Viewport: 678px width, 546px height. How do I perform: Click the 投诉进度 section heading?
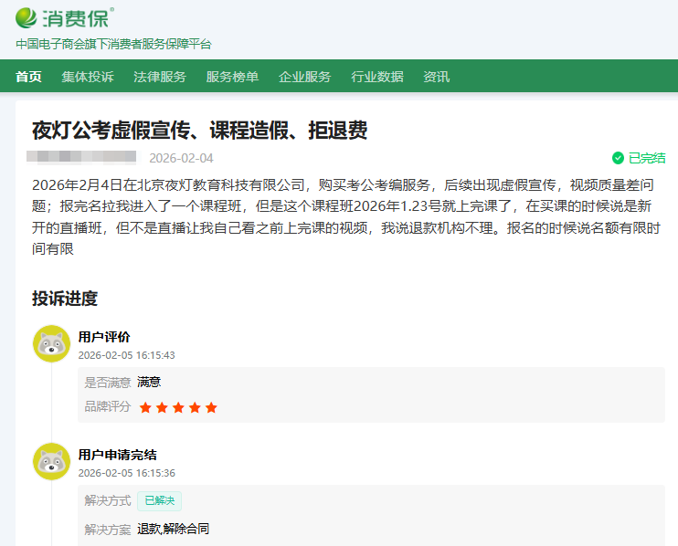65,299
